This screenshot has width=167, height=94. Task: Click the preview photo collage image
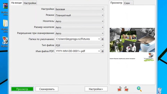tap(132, 40)
